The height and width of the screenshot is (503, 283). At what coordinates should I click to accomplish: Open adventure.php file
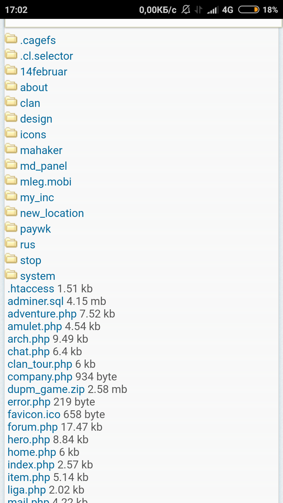[x=42, y=314]
